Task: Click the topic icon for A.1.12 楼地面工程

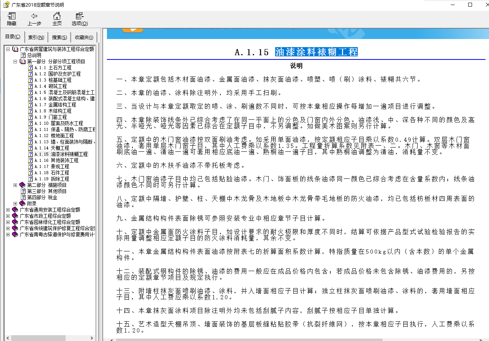Action: click(30, 136)
